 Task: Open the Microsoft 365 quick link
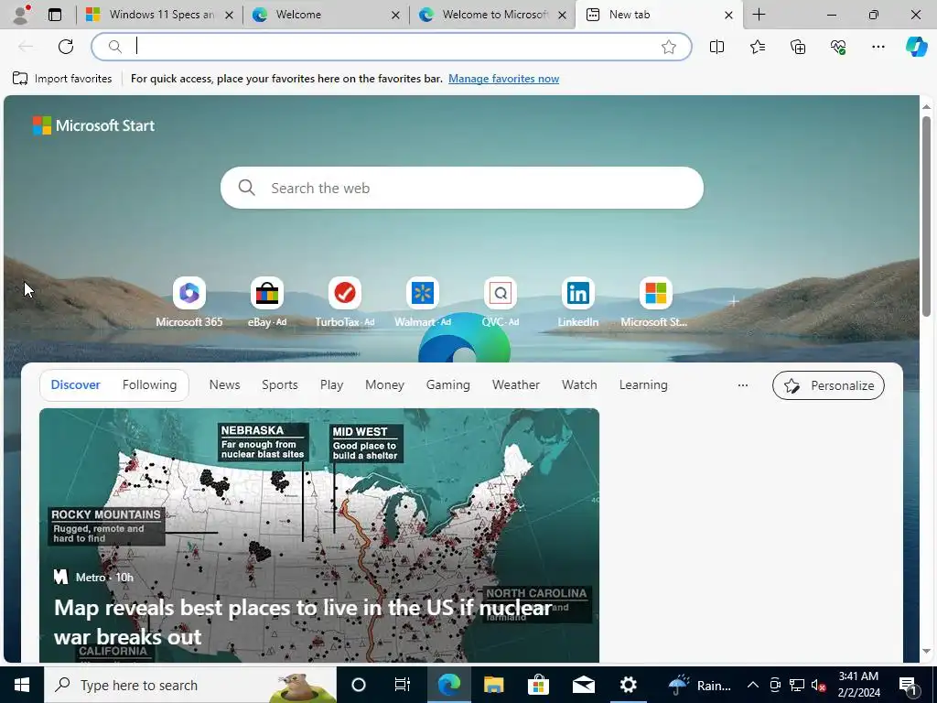[x=188, y=302]
